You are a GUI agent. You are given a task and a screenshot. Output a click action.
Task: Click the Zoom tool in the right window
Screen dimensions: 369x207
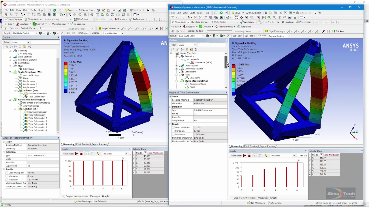(x=247, y=17)
